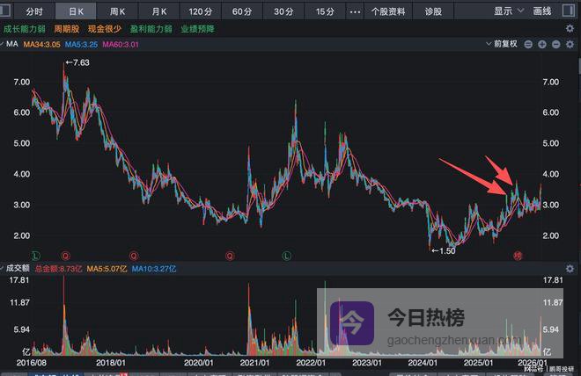Select the 60分 period tab
This screenshot has height=376, width=581.
[242, 11]
